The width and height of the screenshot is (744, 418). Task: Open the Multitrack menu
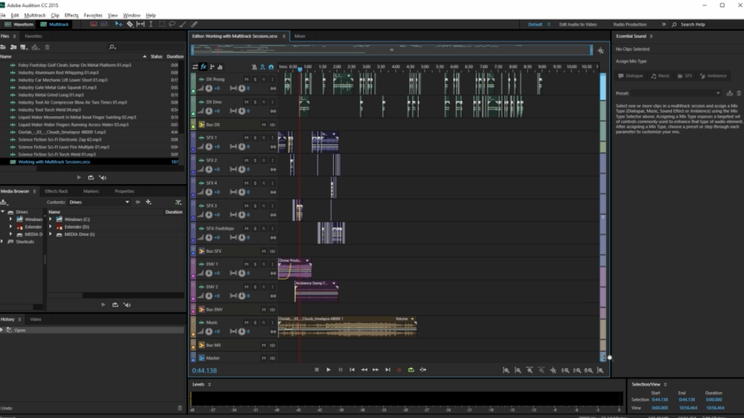(35, 15)
